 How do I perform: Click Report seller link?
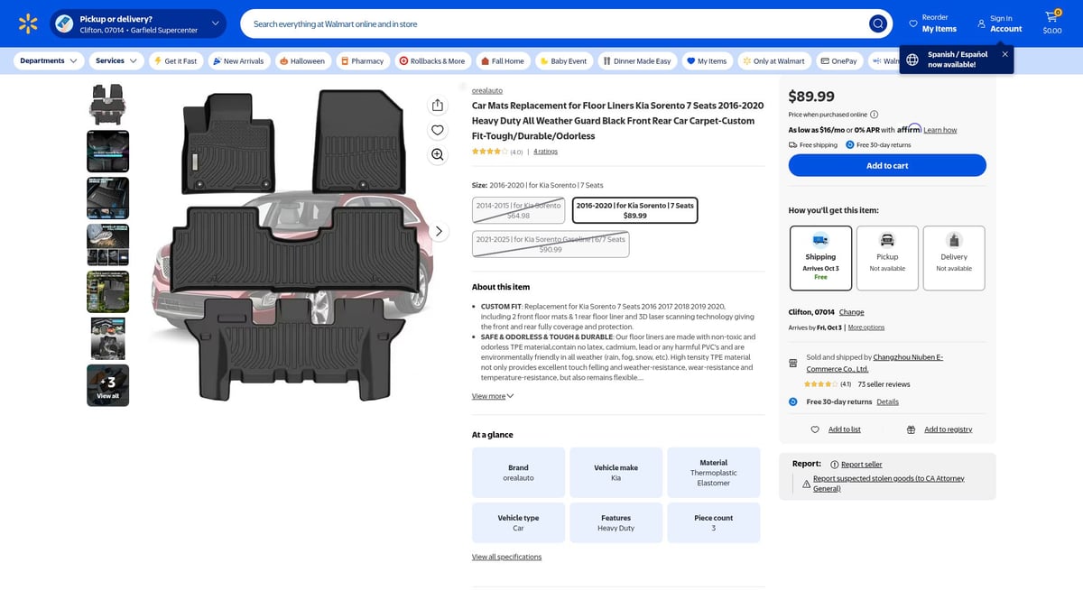pyautogui.click(x=861, y=465)
